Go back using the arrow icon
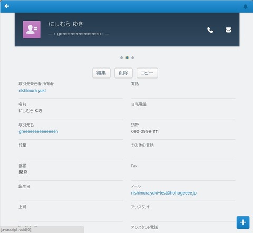 click(x=7, y=6)
